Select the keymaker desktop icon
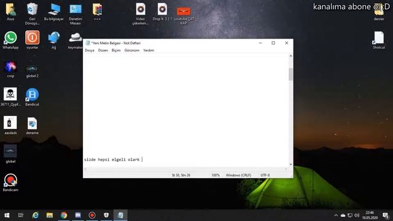Viewport: 393px width, 221px height. [x=75, y=40]
